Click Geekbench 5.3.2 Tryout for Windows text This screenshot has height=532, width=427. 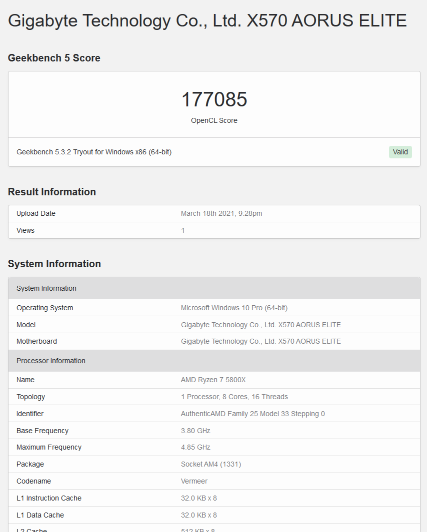94,152
